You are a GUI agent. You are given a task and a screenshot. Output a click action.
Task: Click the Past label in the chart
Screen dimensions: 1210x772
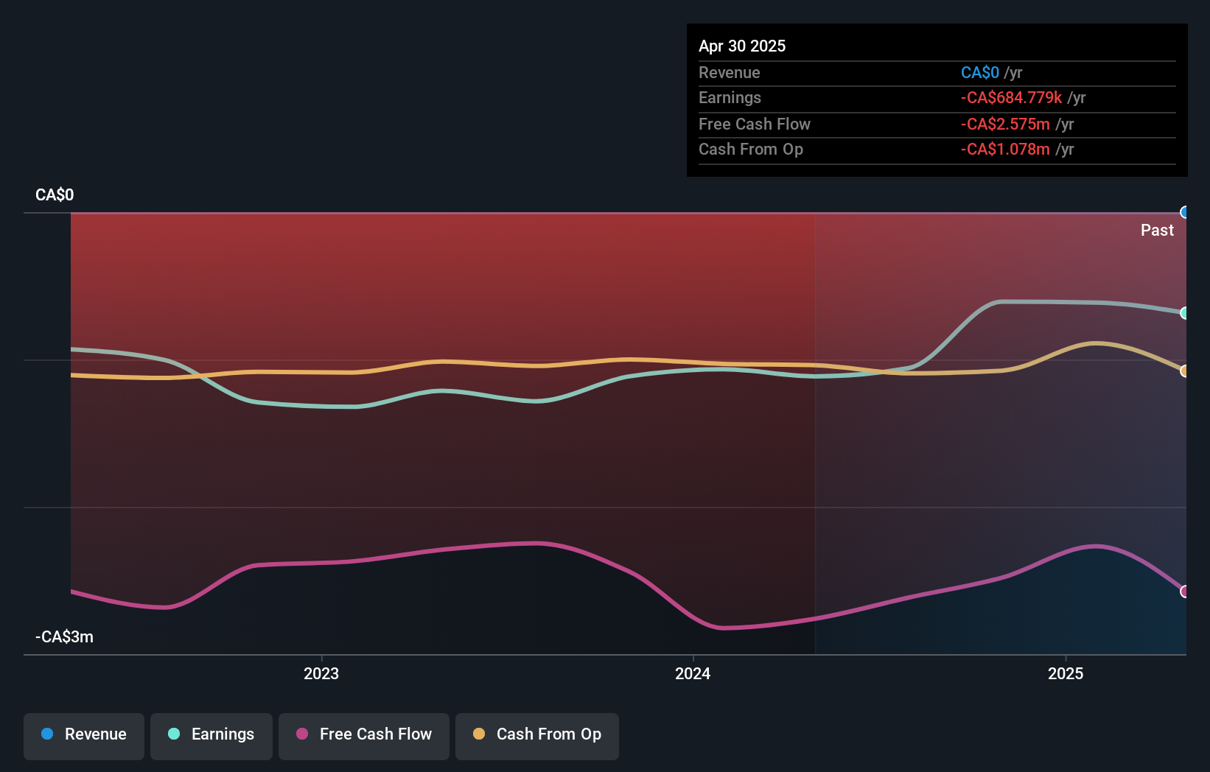1157,230
